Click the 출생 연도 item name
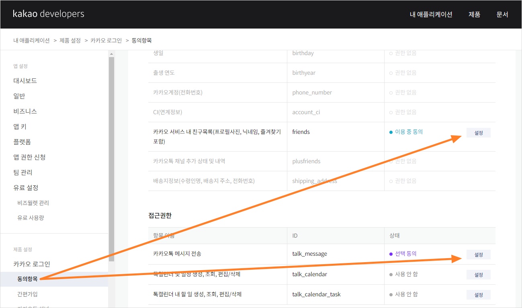522x308 pixels. [x=164, y=73]
